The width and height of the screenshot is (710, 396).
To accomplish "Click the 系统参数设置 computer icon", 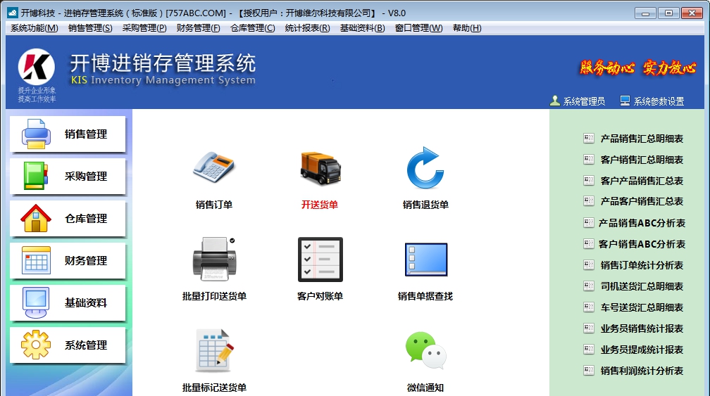I will [625, 101].
